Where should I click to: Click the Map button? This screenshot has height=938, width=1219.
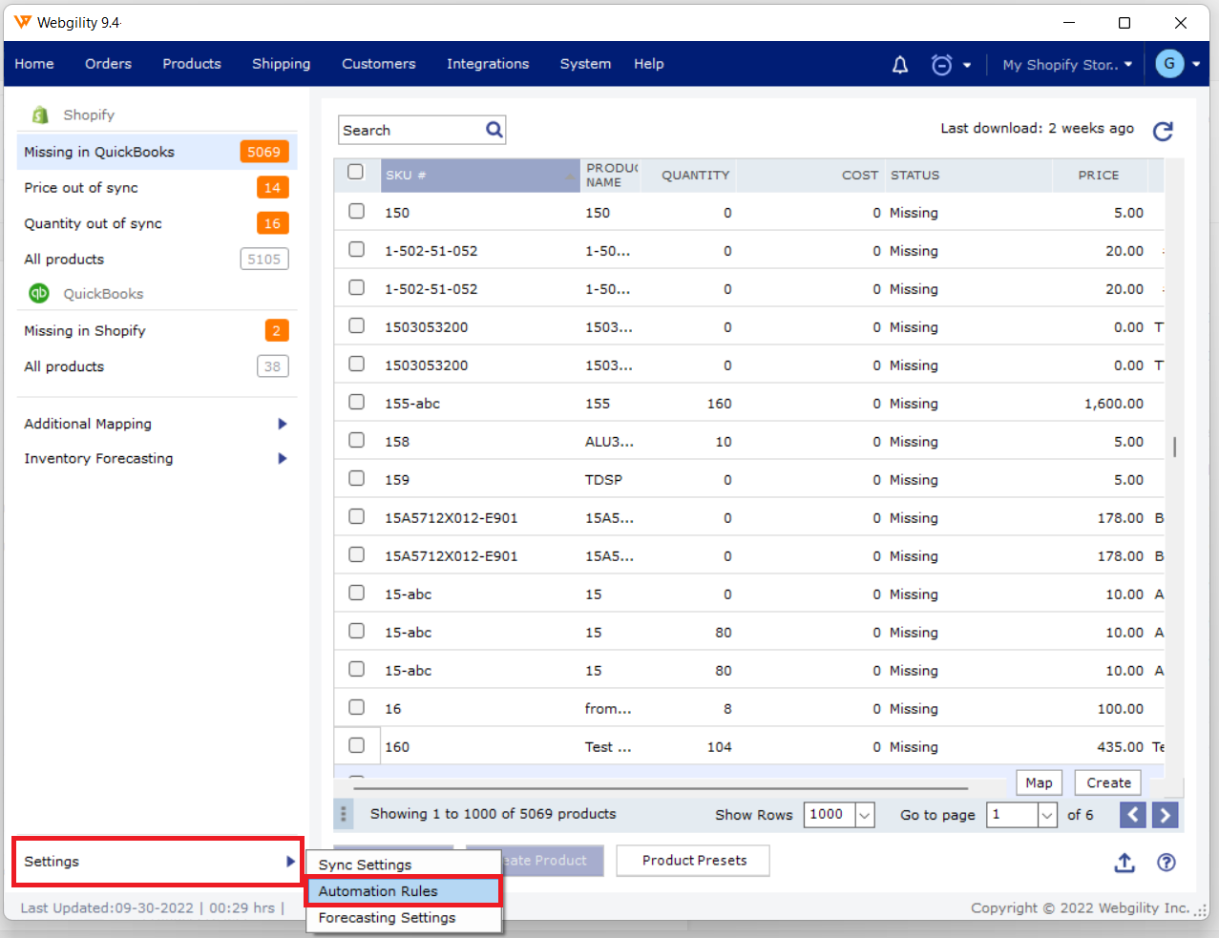1039,782
